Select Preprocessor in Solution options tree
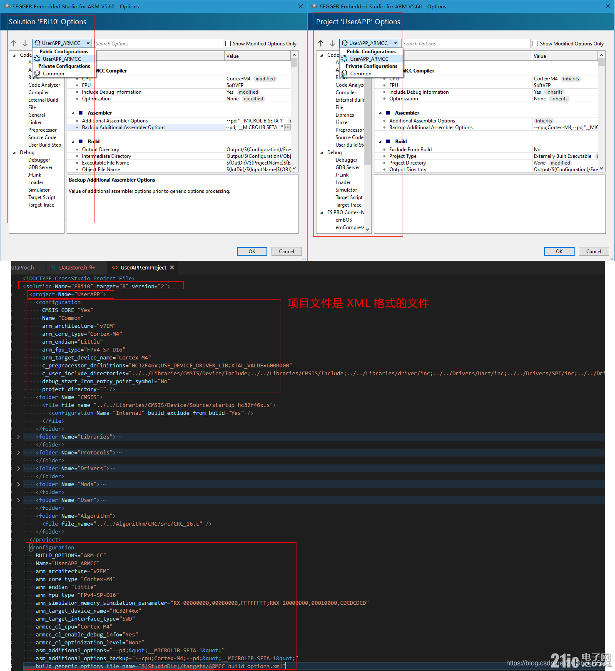Viewport: 615px width, 671px height. pyautogui.click(x=42, y=130)
